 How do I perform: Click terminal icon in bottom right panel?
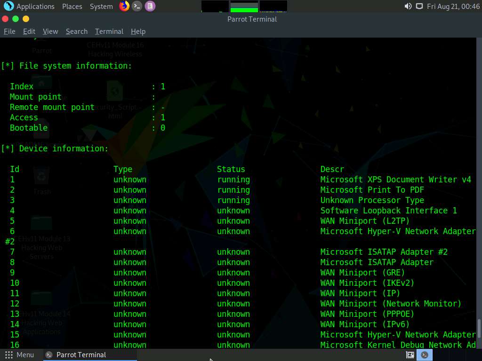[425, 355]
